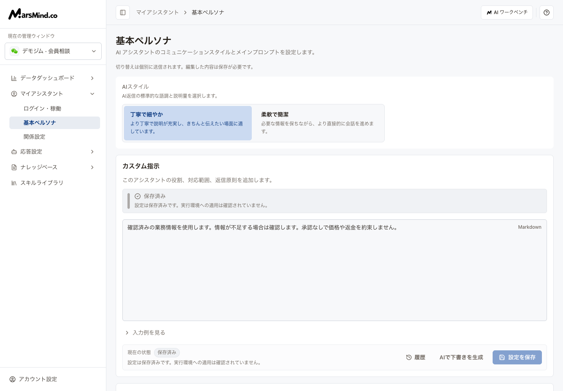Click the MarsMind.co logo

tap(33, 14)
